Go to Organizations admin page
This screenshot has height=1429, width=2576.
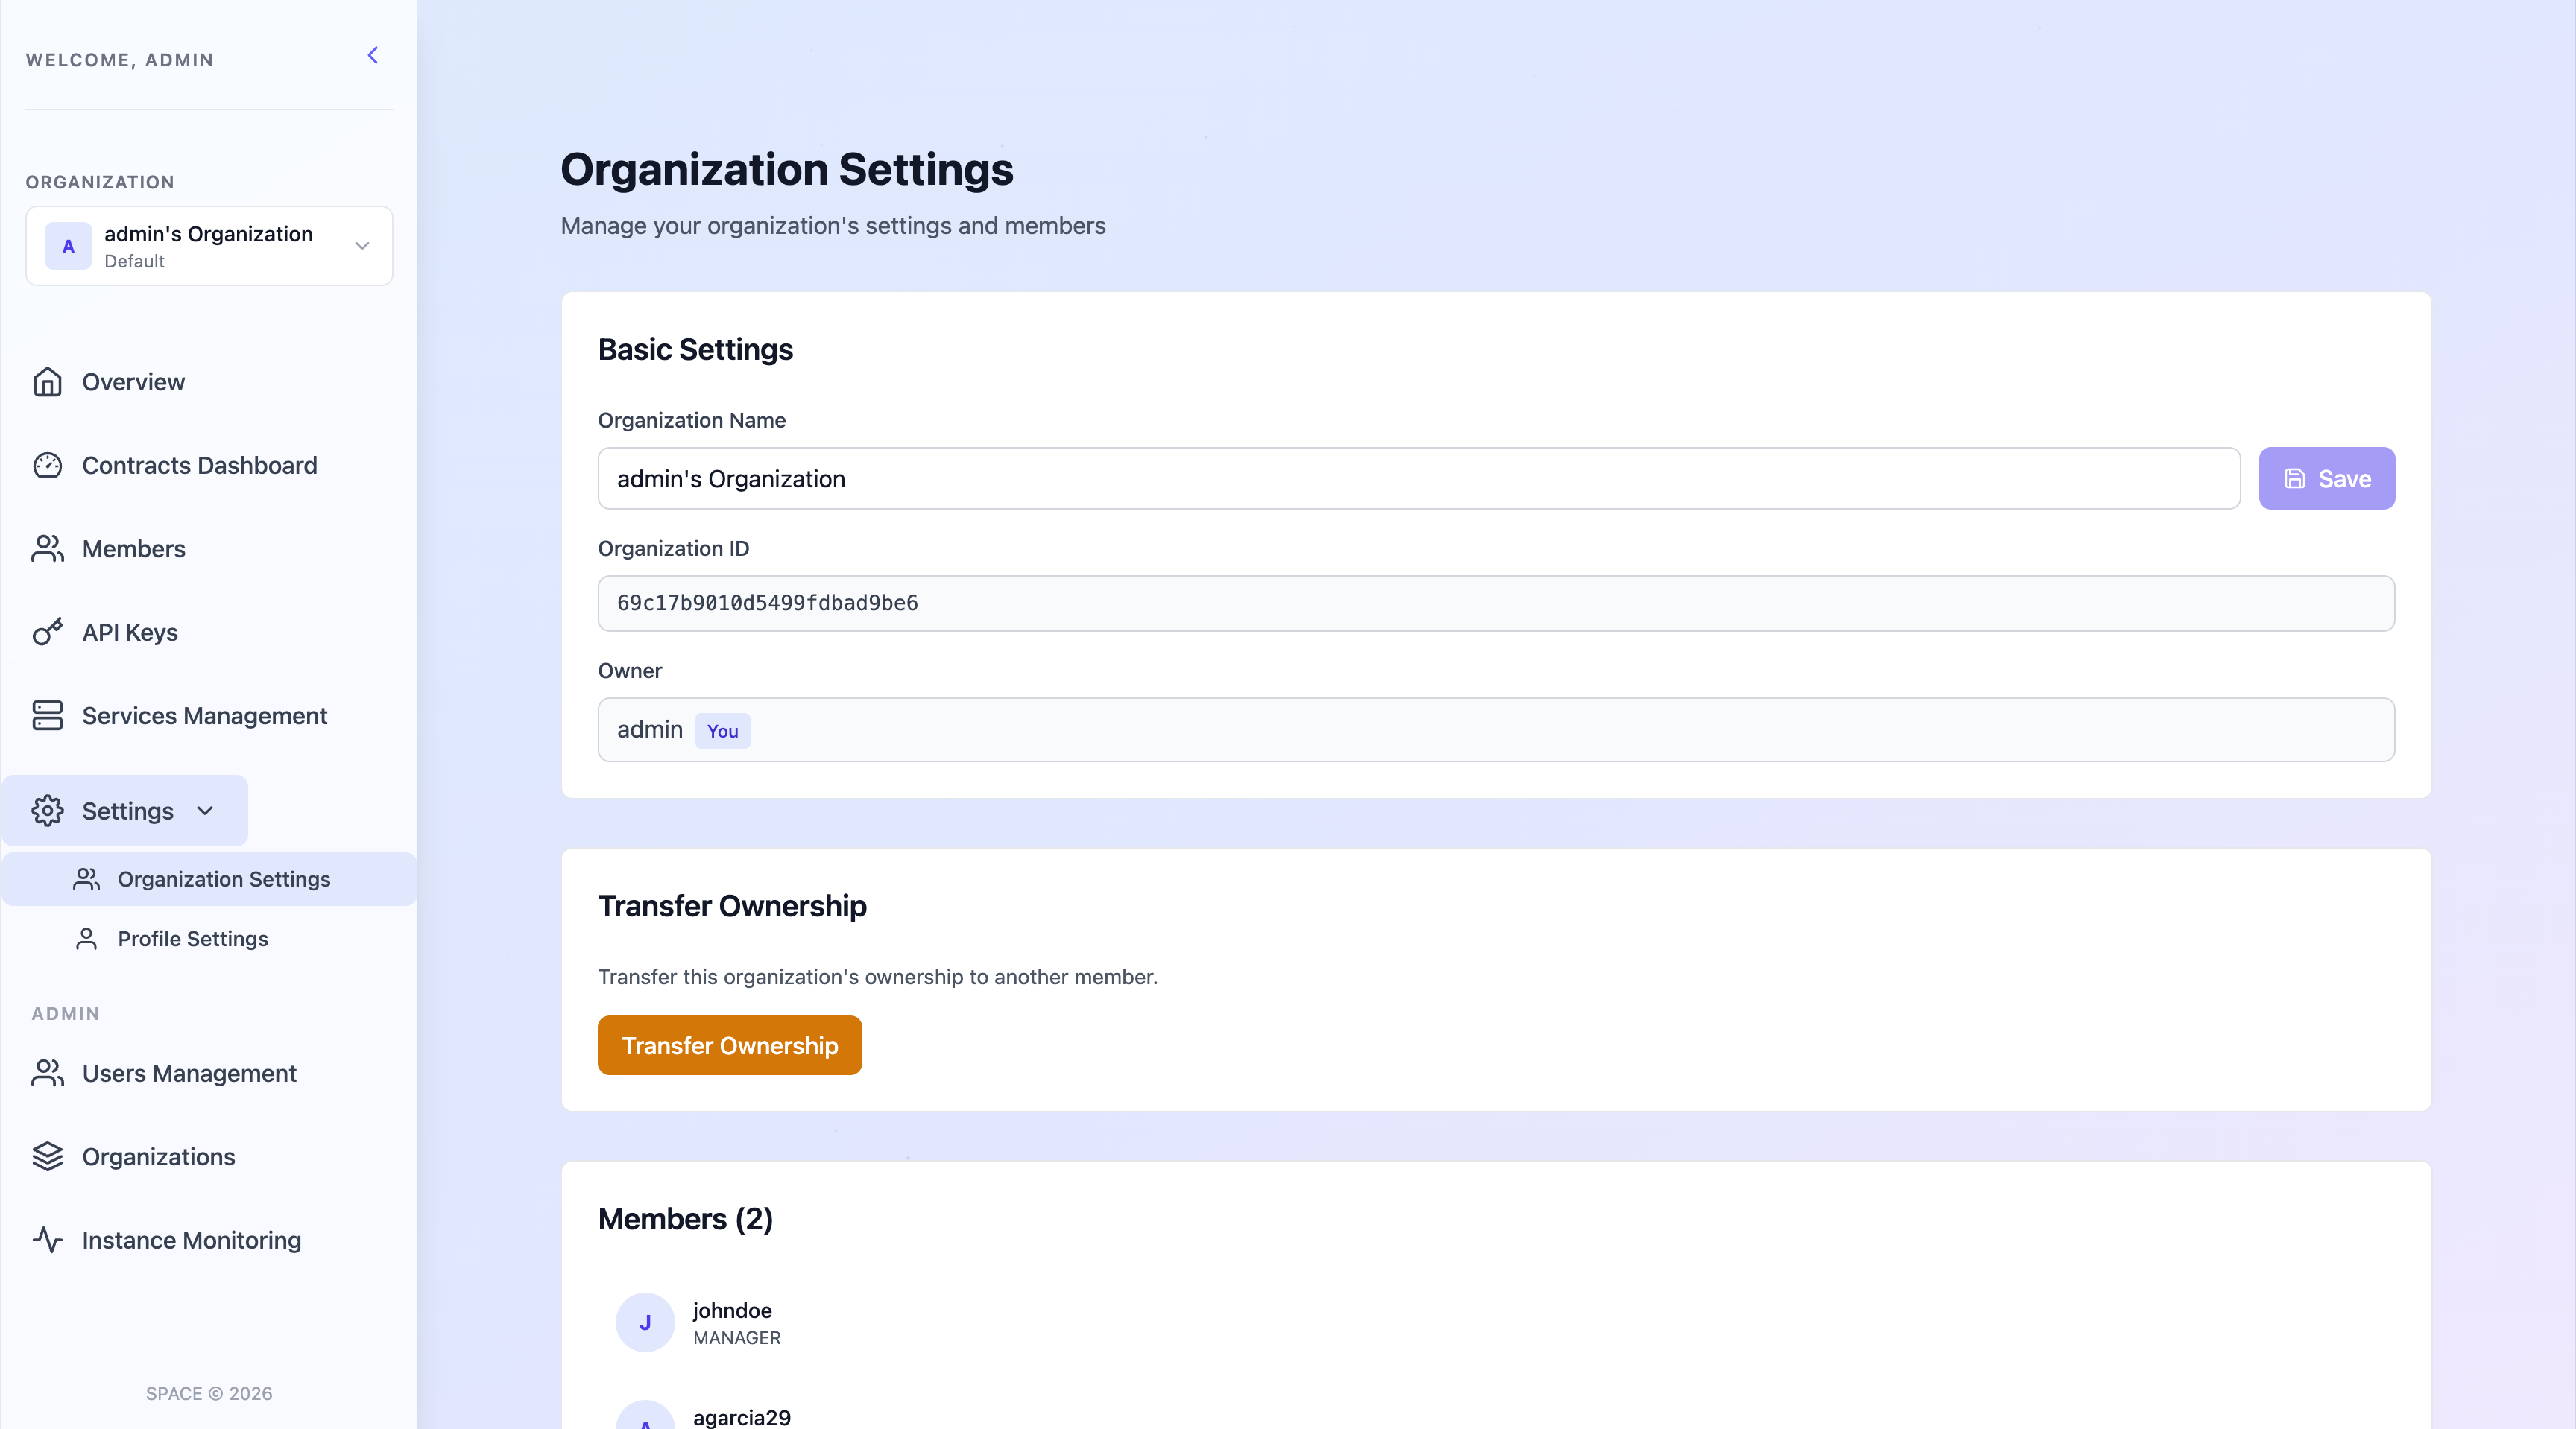click(x=158, y=1156)
